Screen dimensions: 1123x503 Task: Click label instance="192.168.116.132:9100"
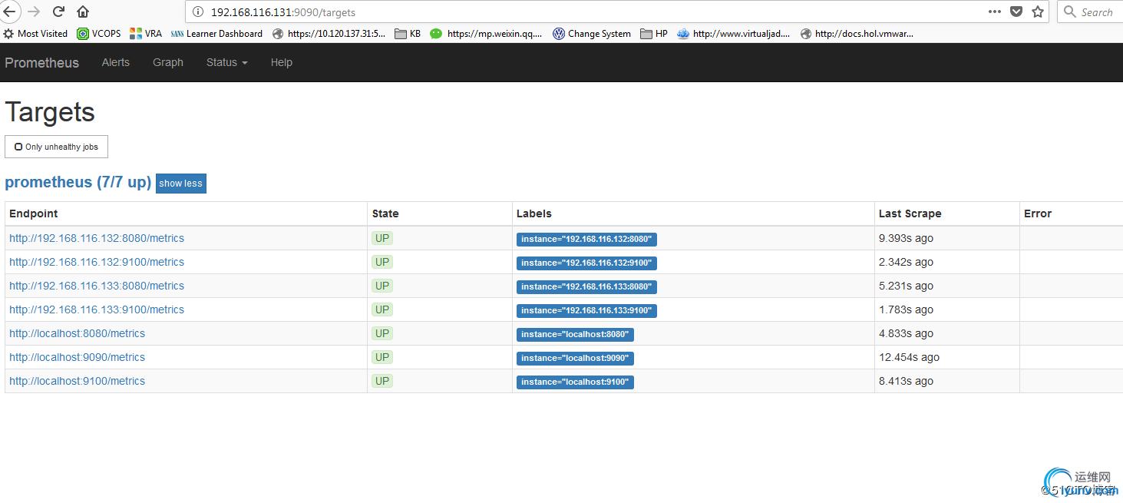(586, 263)
